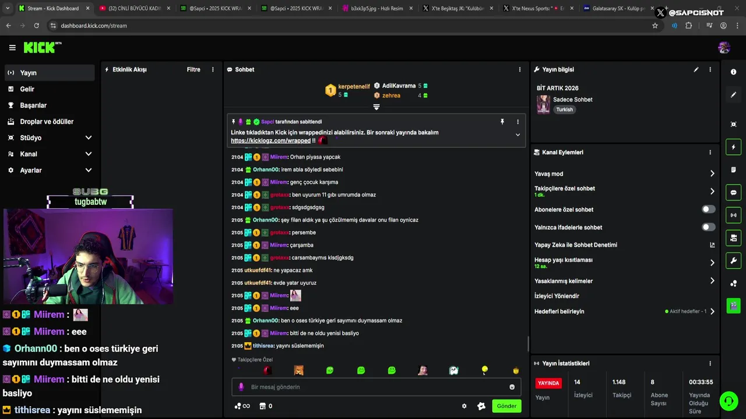
Task: Open Yayın bilgisi panel options menu
Action: (710, 69)
